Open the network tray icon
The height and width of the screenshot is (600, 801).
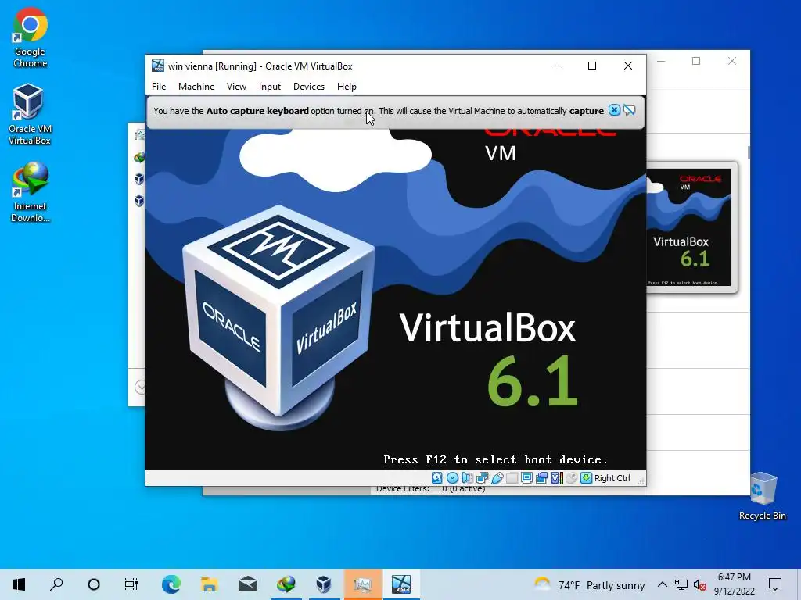(x=681, y=584)
